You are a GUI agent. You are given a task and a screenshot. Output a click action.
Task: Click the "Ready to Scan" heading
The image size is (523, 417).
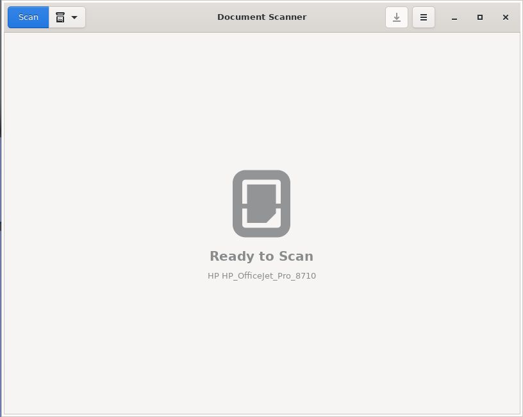(261, 256)
